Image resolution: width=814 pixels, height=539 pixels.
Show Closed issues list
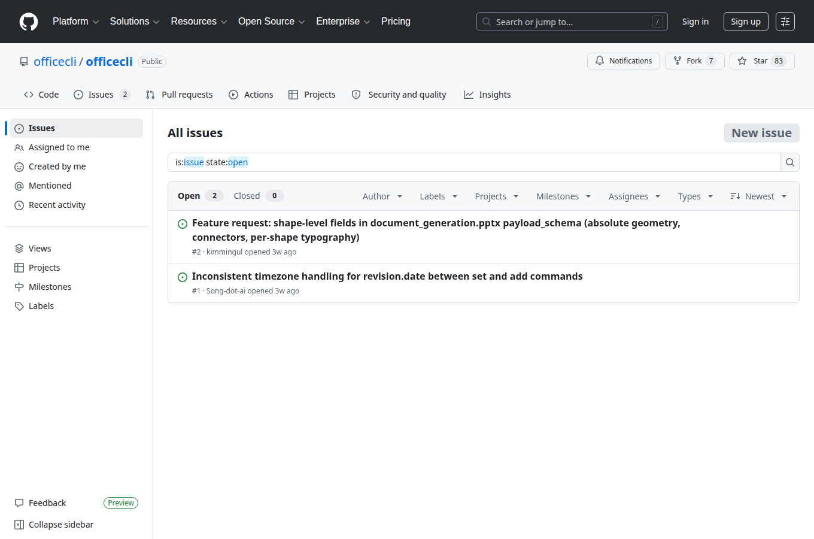[259, 196]
